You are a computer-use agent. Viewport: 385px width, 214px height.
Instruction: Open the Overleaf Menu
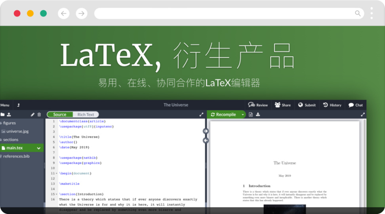5,105
